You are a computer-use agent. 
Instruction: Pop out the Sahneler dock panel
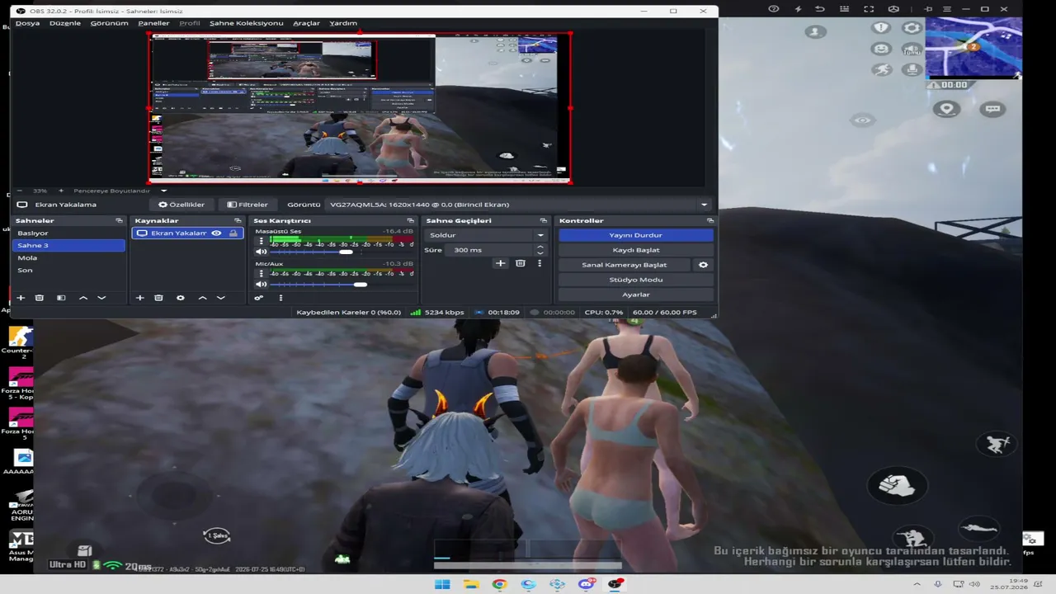119,221
